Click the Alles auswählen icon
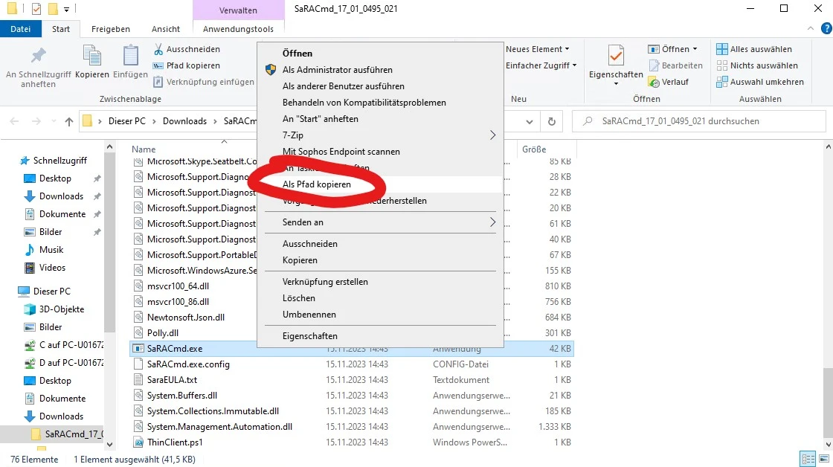 [x=721, y=49]
